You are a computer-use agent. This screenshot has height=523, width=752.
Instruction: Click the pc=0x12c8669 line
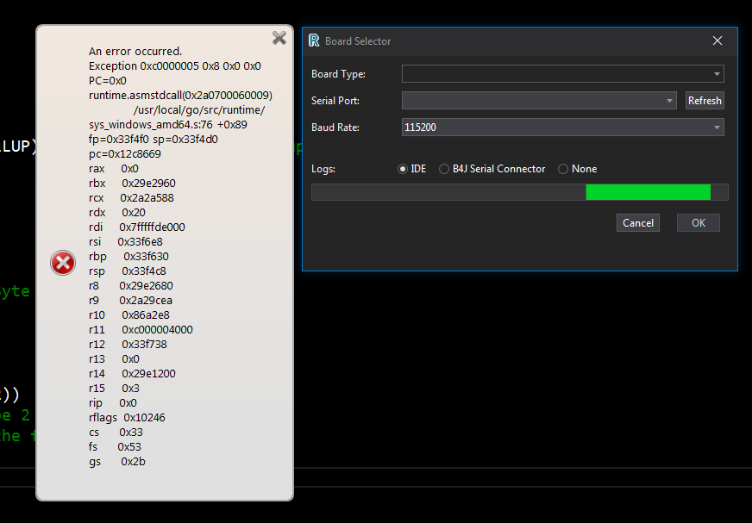click(125, 154)
